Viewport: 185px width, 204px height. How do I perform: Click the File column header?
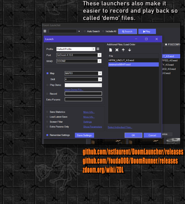click(133, 56)
